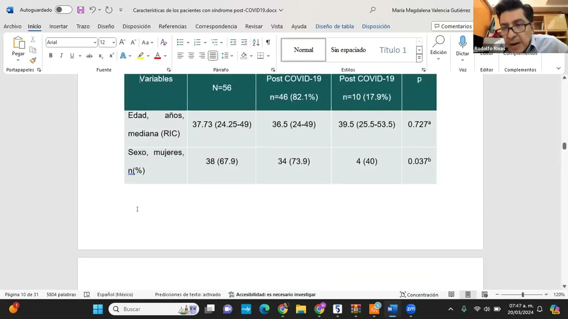
Task: Sort the selection alphabetically
Action: (256, 42)
